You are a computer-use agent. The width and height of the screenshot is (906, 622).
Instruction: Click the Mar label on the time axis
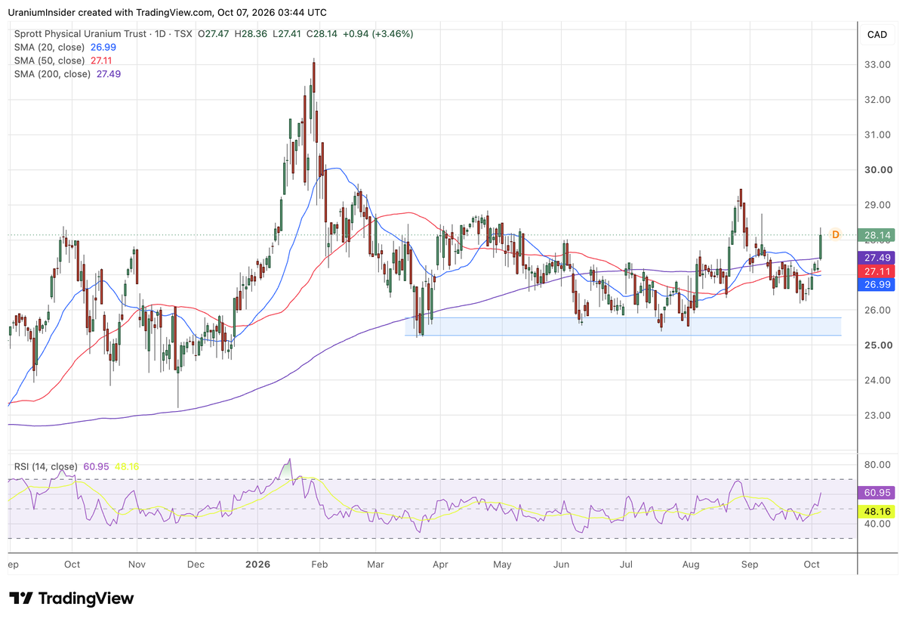376,564
